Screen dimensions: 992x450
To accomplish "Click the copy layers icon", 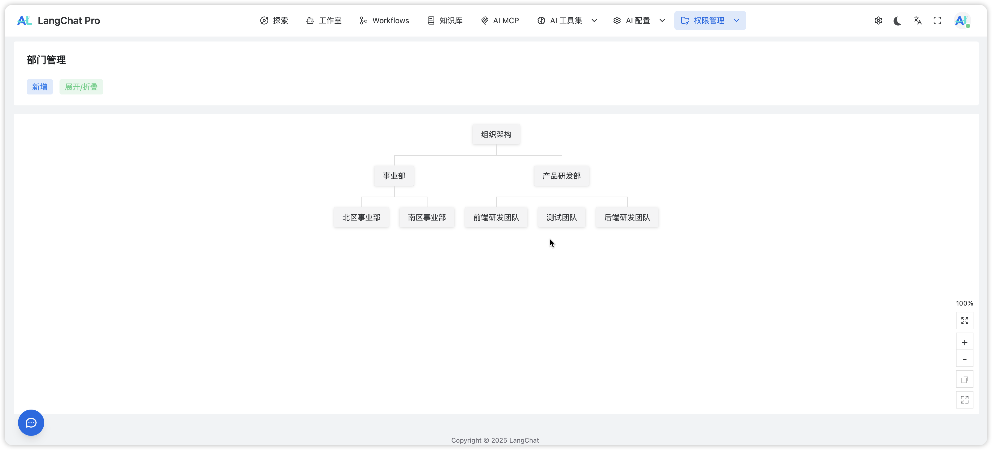I will 964,380.
